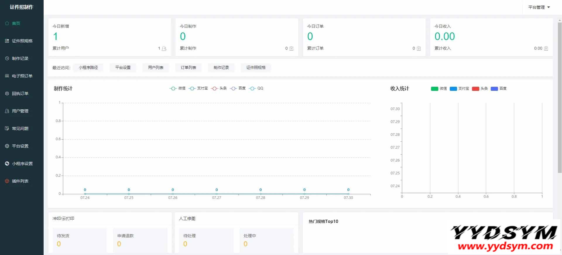Click the 制作记录 clock icon
Image resolution: width=562 pixels, height=255 pixels.
7,58
